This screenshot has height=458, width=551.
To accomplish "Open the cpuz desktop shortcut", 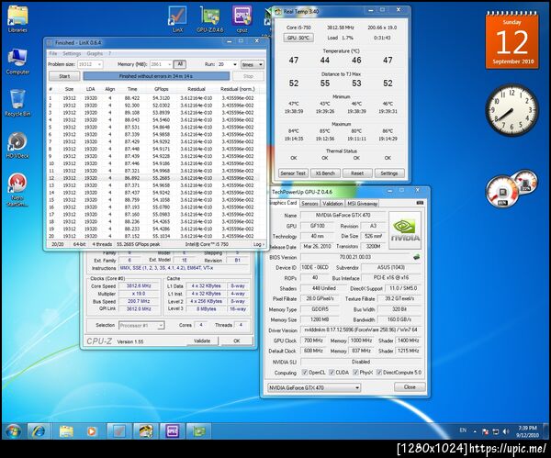I will pyautogui.click(x=242, y=19).
